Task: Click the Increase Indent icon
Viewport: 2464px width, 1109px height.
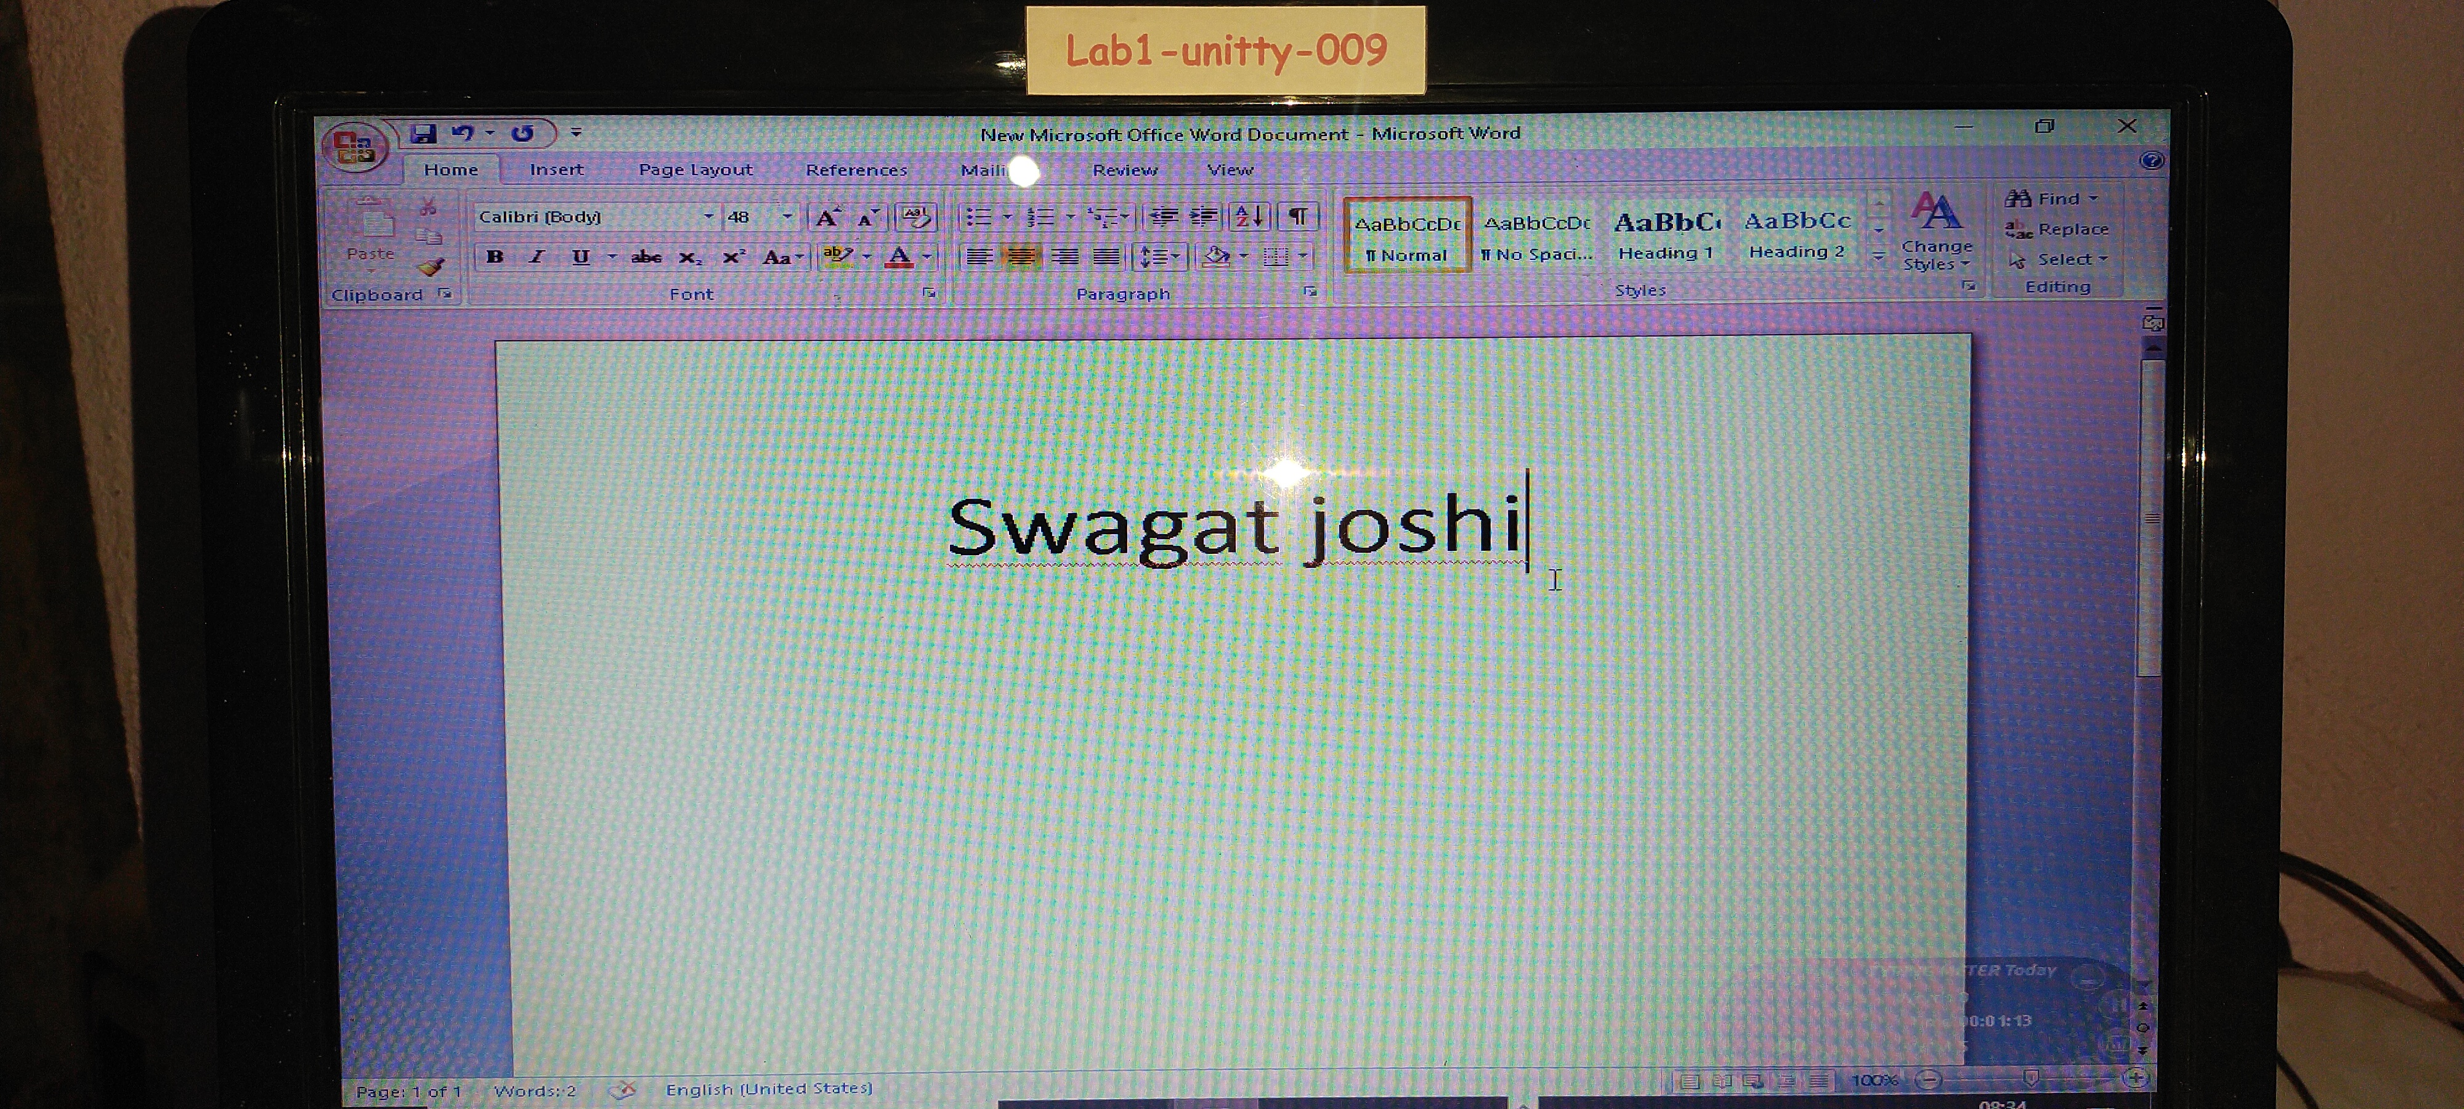Action: tap(1204, 217)
